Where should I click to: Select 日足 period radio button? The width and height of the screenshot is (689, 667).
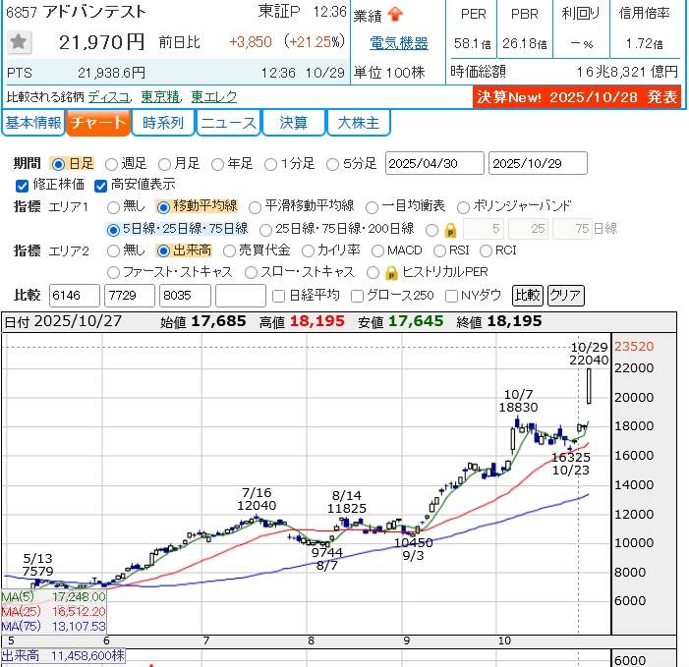[58, 164]
